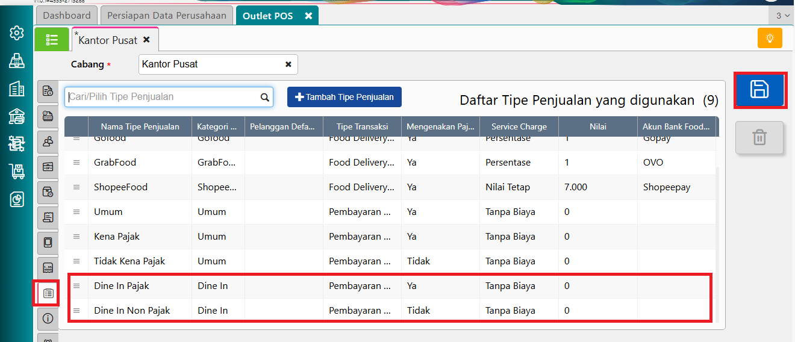Select the DP voucher side tab
This screenshot has height=342, width=798.
[x=48, y=167]
